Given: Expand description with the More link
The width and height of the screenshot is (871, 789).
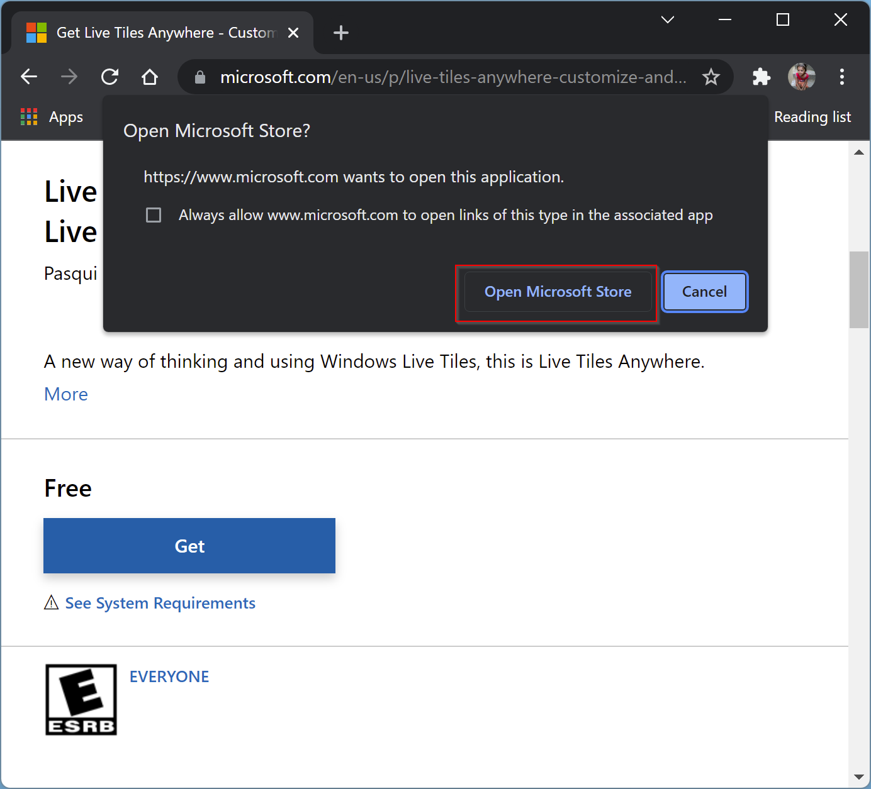Looking at the screenshot, I should (66, 394).
